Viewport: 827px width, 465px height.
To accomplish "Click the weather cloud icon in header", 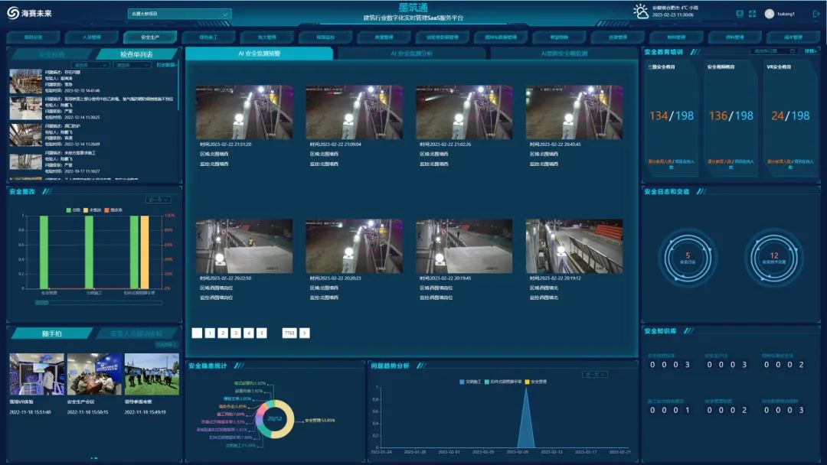I will (641, 11).
